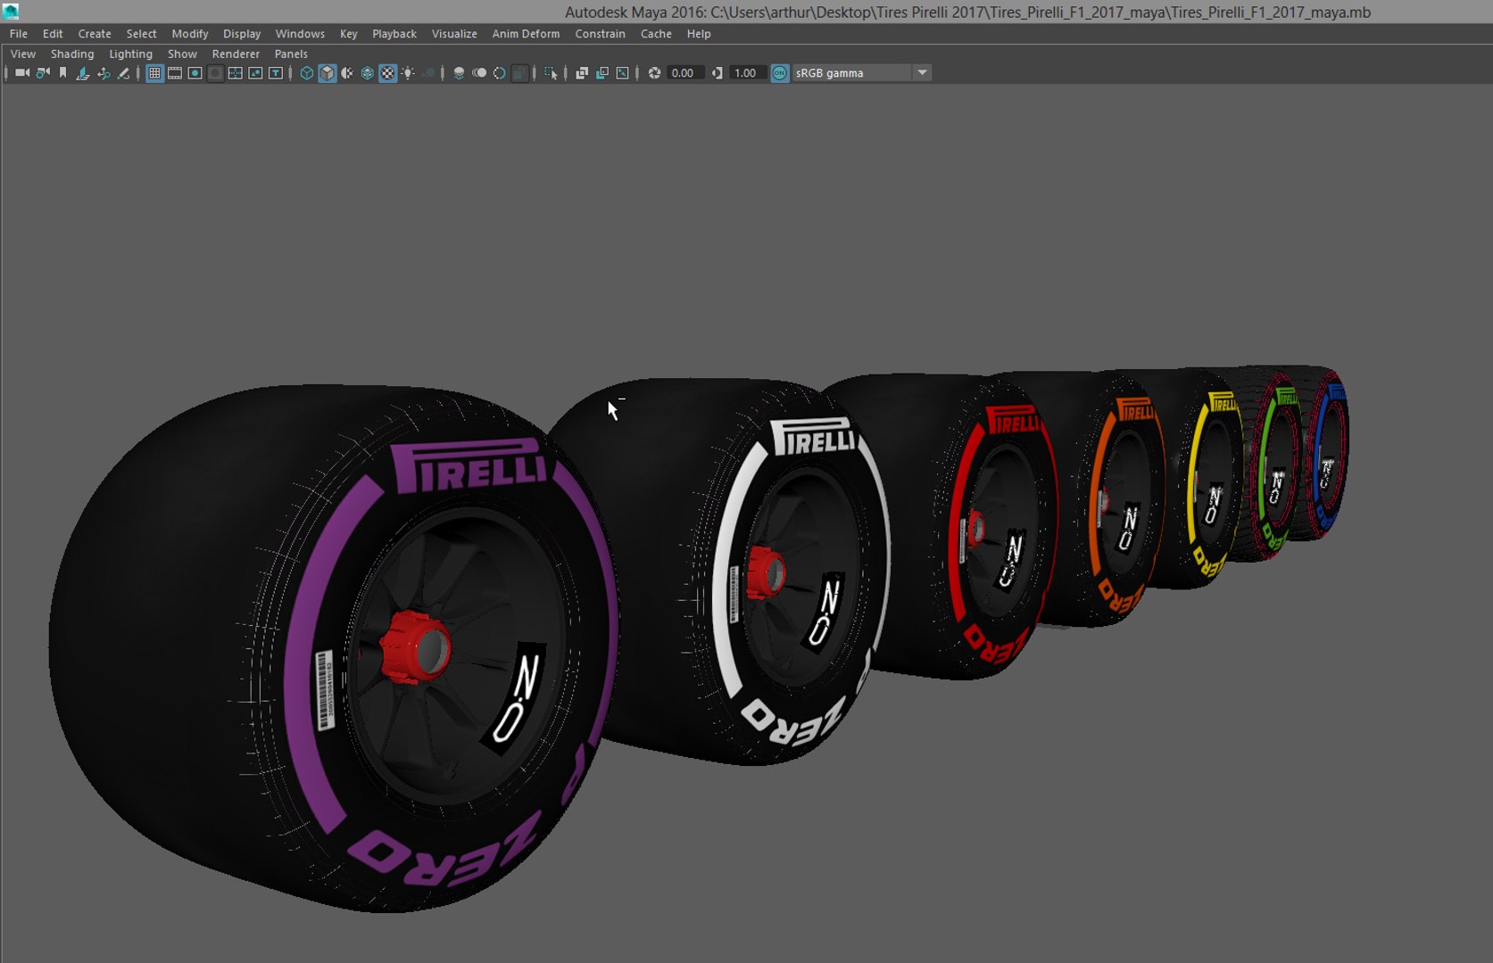Toggle the View Transform ON button
This screenshot has height=963, width=1493.
click(780, 73)
